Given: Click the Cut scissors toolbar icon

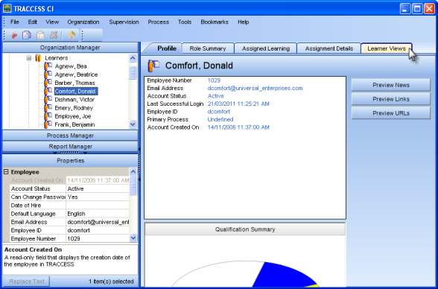Looking at the screenshot, I should 13,35.
